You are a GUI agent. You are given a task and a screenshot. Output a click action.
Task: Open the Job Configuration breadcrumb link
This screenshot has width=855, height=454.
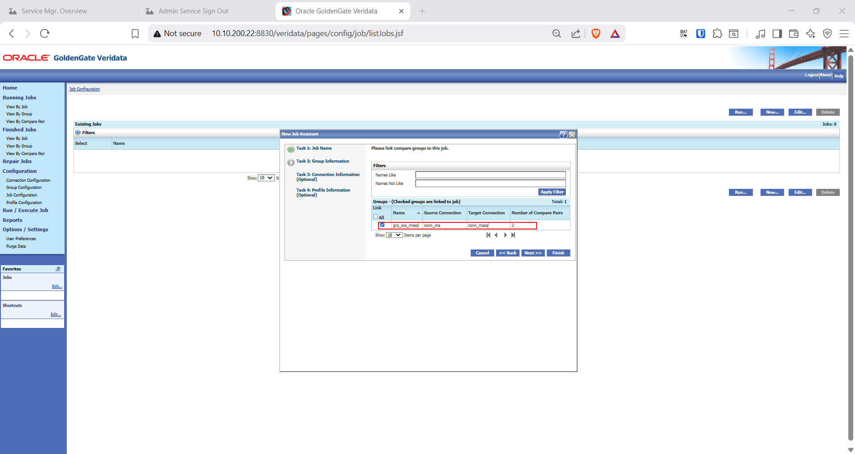(x=85, y=89)
